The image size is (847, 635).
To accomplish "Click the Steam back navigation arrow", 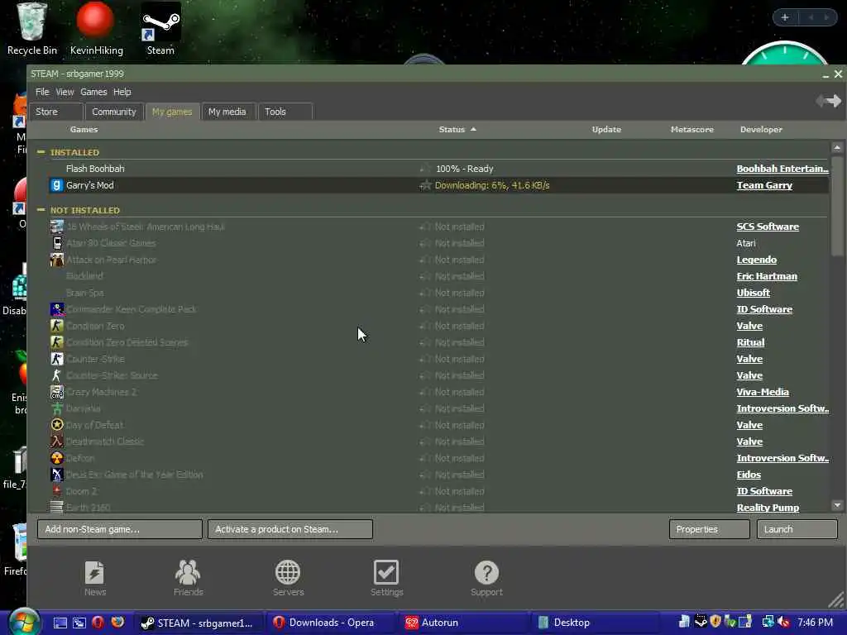I will pyautogui.click(x=821, y=100).
